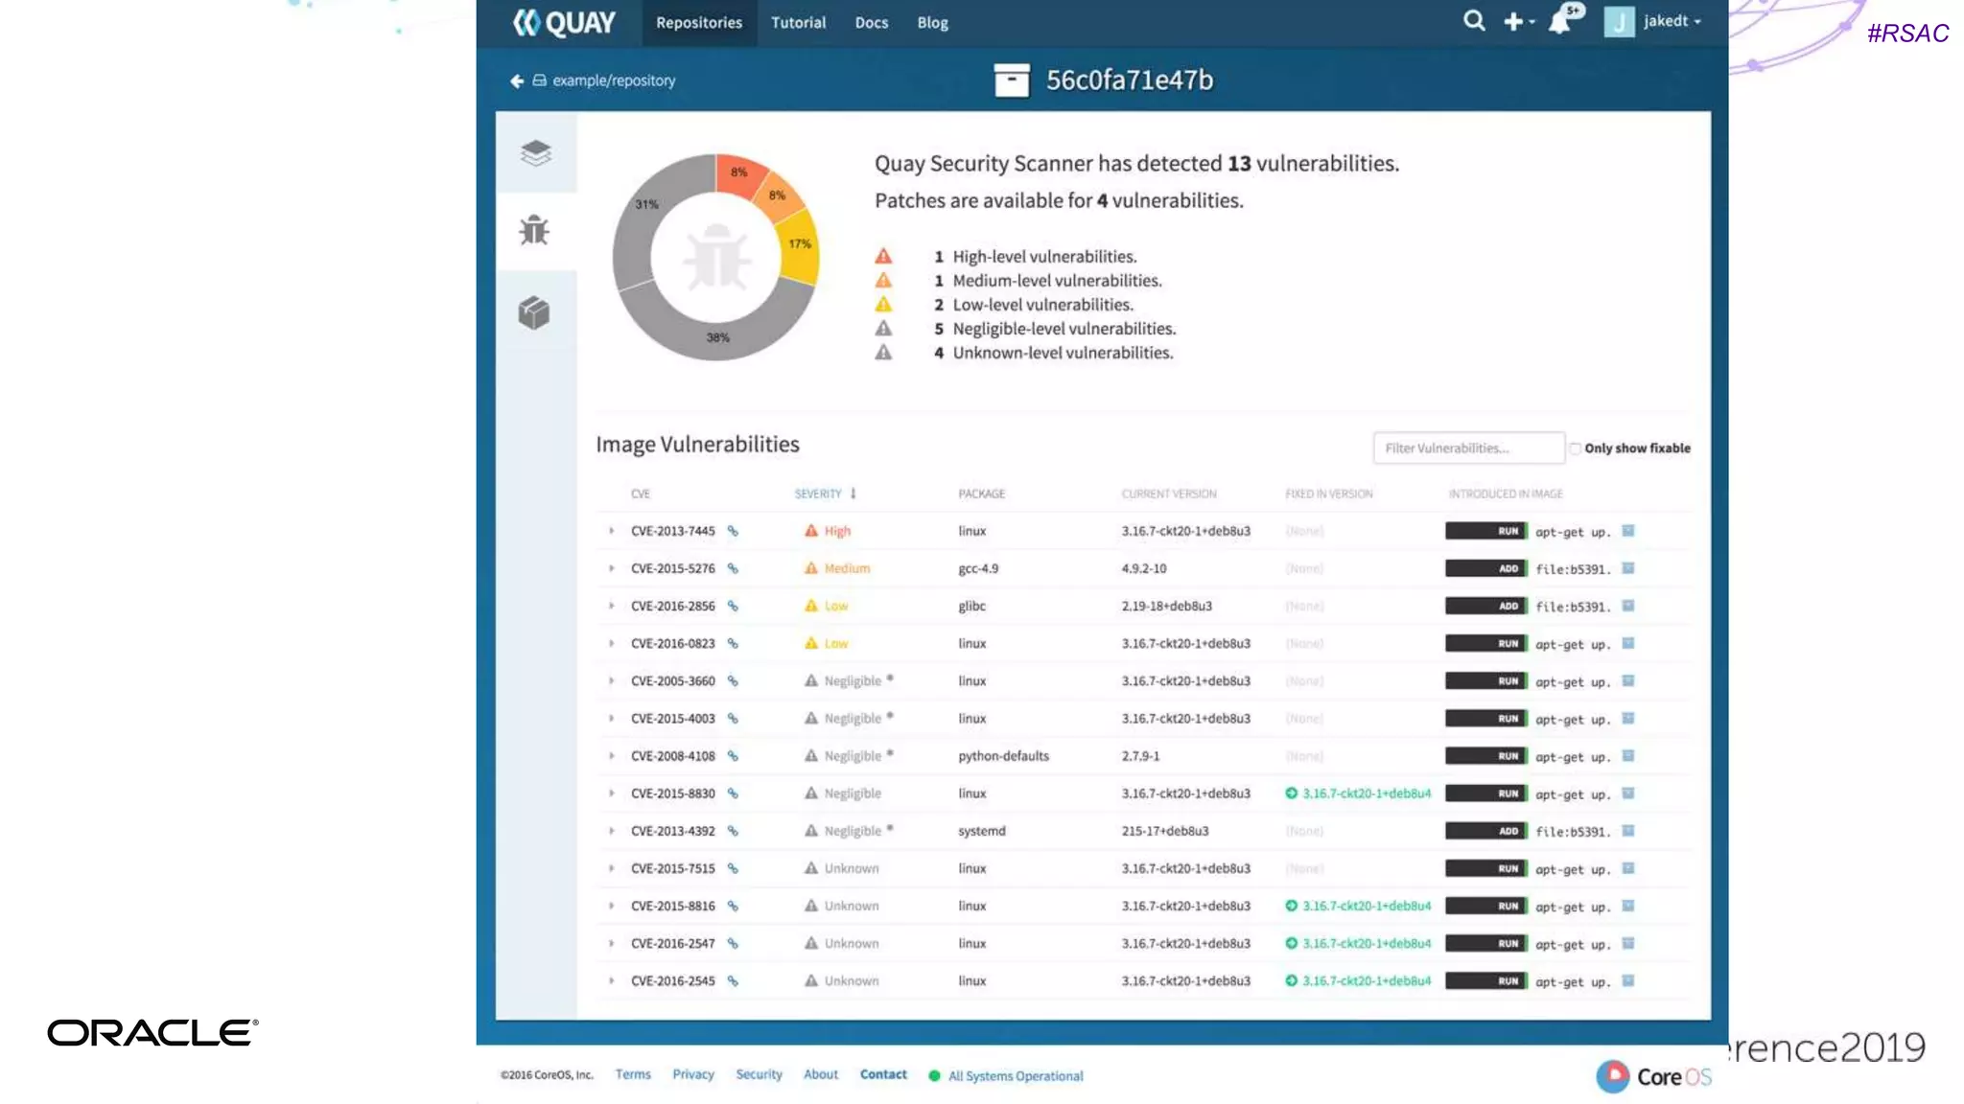Expand the CVE-2016-2856 row
The image size is (1964, 1104).
click(x=611, y=606)
